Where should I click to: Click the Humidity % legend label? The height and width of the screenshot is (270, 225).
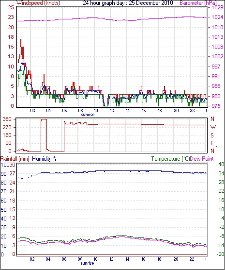(45, 159)
